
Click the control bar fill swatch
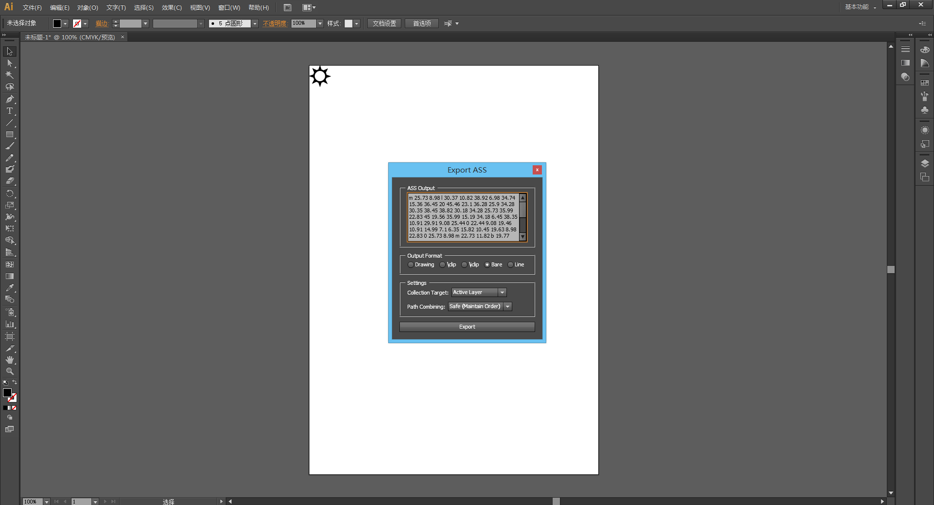click(x=57, y=23)
